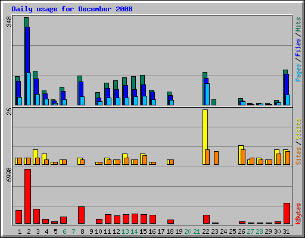Image resolution: width=305 pixels, height=238 pixels.
Task: Select the blue "Files" legend label
Action: click(x=298, y=47)
